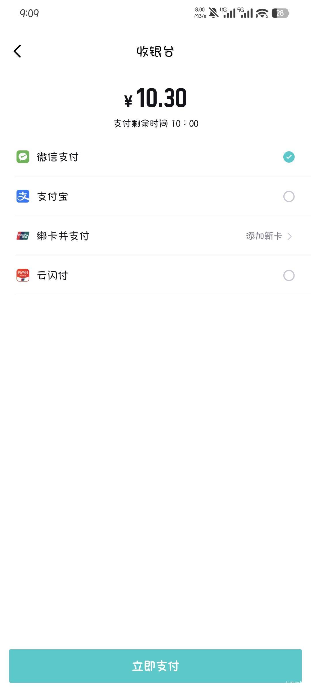Viewport: 311px width, 692px height.
Task: Select the 云闪付 radio button
Action: pyautogui.click(x=289, y=275)
